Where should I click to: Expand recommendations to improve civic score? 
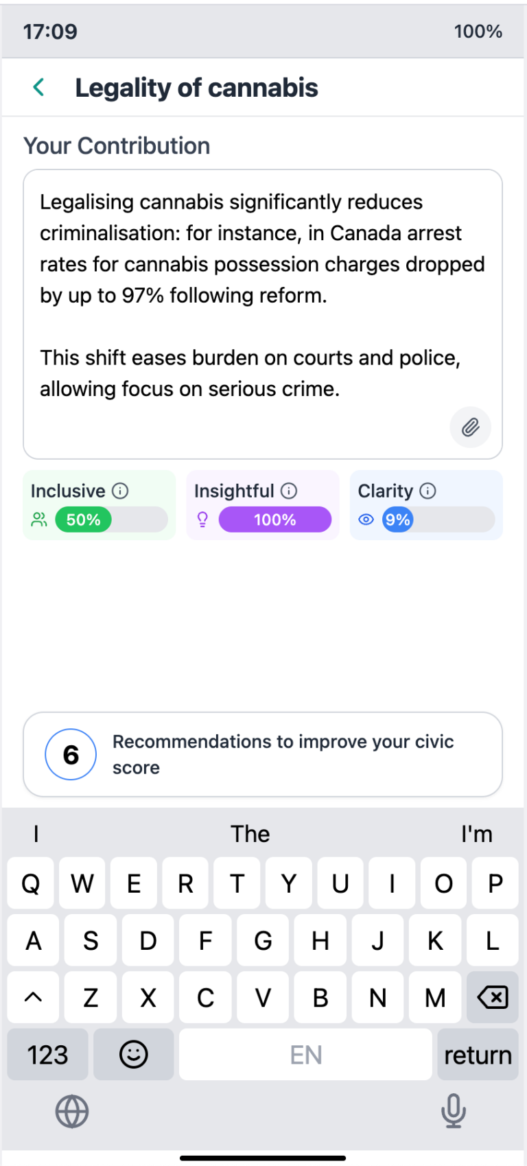pyautogui.click(x=263, y=754)
